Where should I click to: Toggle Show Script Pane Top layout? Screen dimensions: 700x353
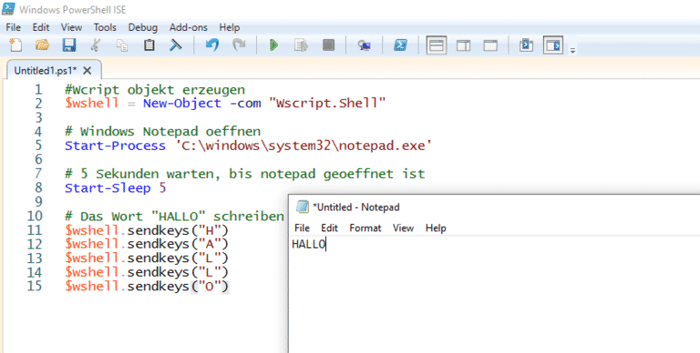click(x=437, y=45)
